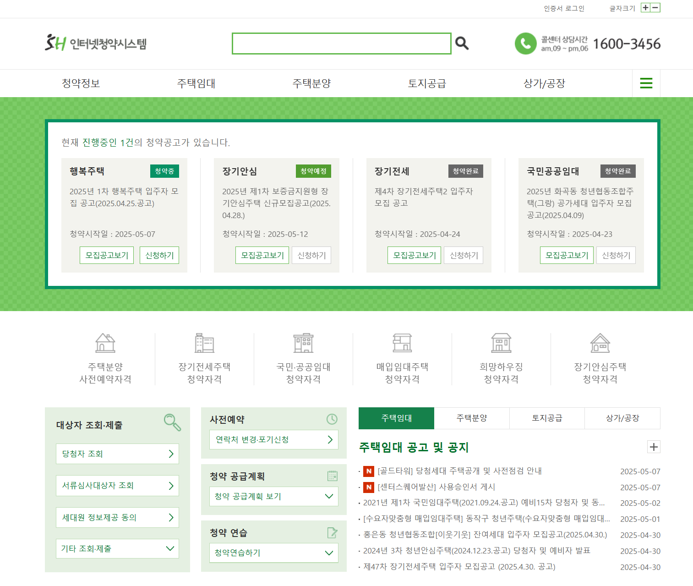Open 당첨자 조회 link row

click(x=117, y=454)
